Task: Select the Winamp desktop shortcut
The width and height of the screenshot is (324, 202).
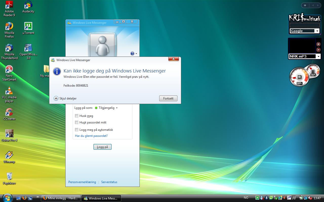Action: 9,157
